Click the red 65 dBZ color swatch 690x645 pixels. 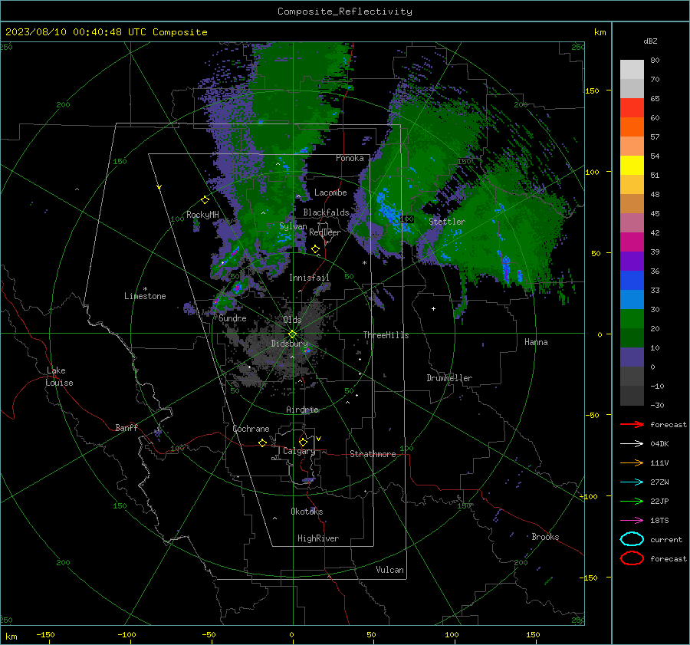pyautogui.click(x=632, y=108)
